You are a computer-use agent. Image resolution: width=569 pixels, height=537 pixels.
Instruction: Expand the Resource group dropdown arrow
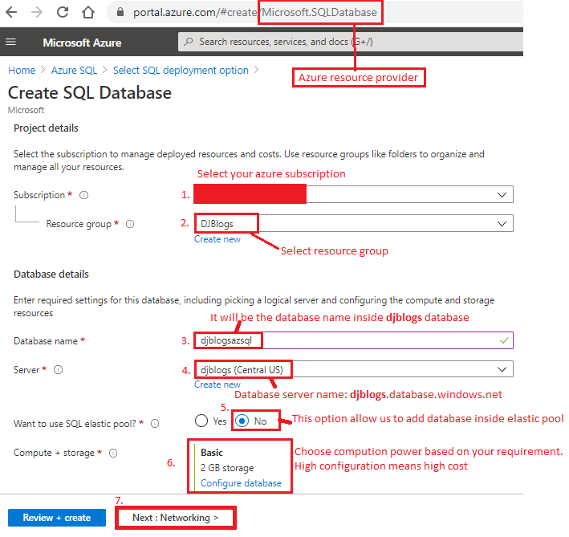pos(502,223)
